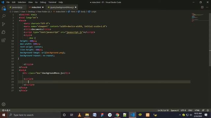Click the feedback icon in status bar

(x=203, y=110)
